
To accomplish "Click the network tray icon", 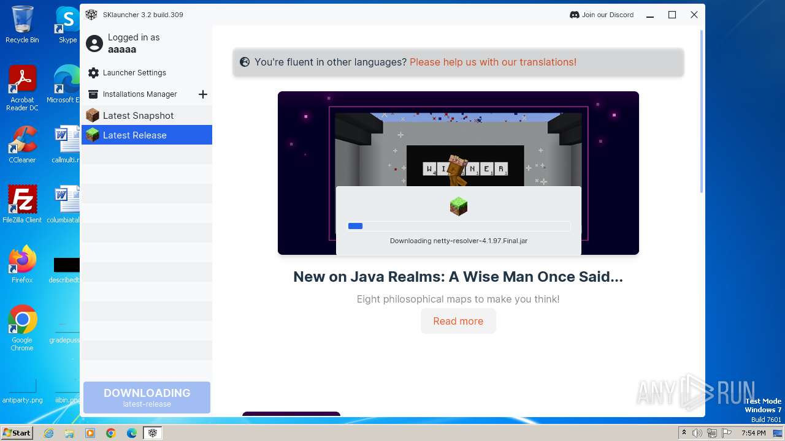I will click(x=712, y=433).
